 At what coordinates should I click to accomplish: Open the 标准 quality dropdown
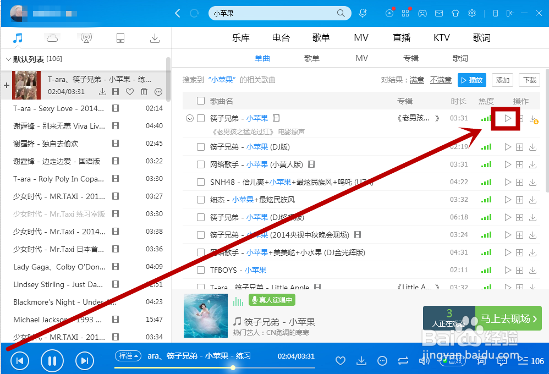(x=128, y=356)
